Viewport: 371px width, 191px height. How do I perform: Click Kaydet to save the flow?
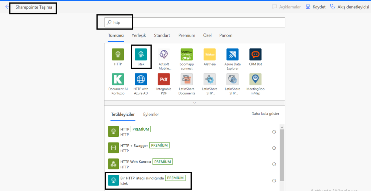click(x=316, y=7)
